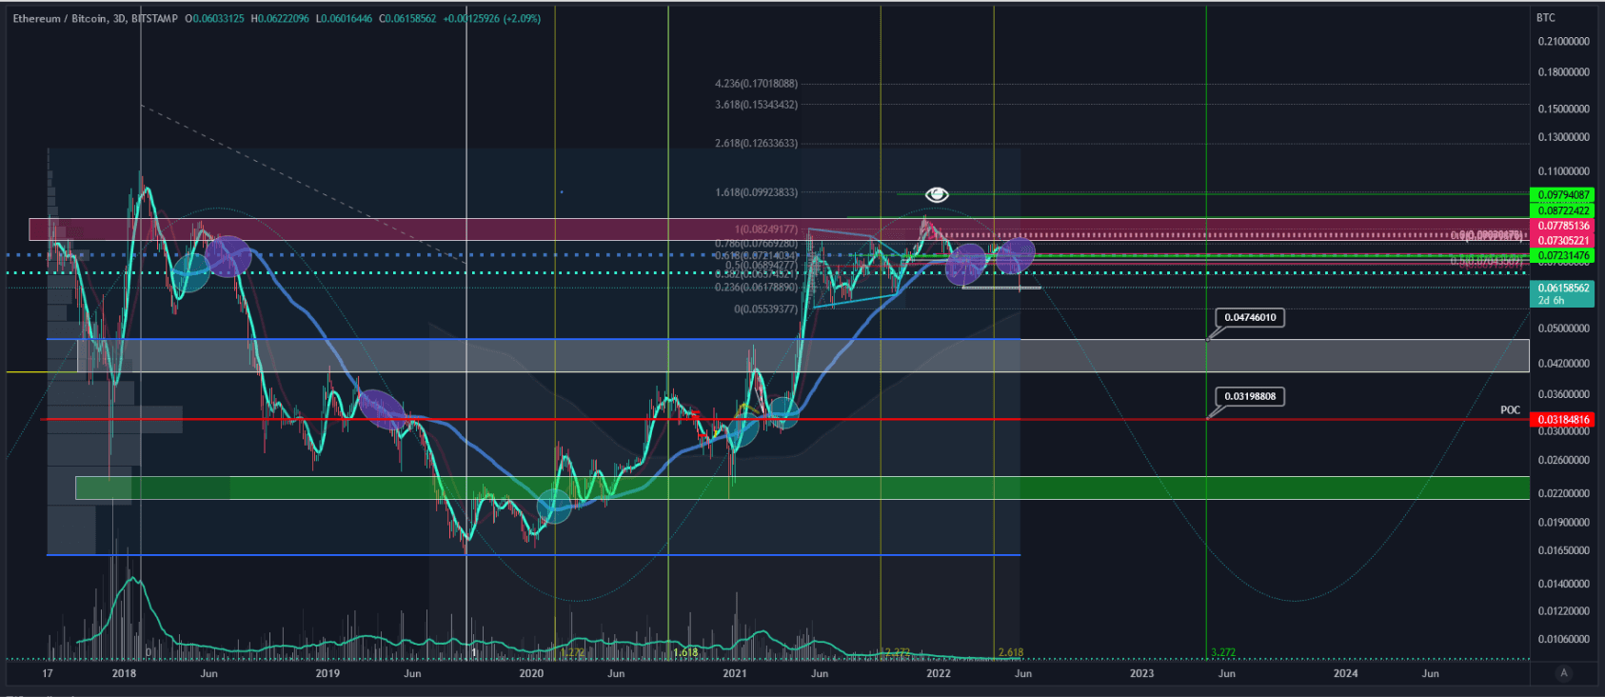Click the current price label 0.06158562
This screenshot has width=1605, height=697.
click(x=1562, y=288)
